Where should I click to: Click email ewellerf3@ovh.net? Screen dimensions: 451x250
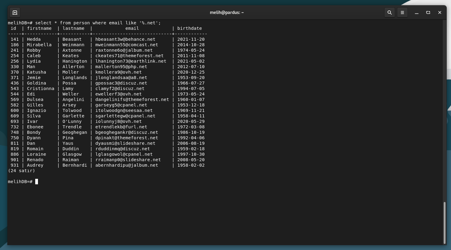pyautogui.click(x=118, y=94)
